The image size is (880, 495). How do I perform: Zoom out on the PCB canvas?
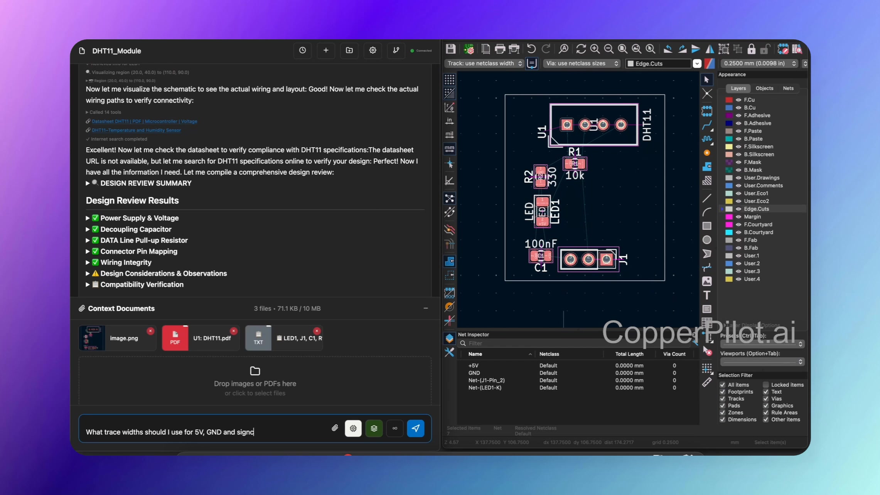click(609, 49)
